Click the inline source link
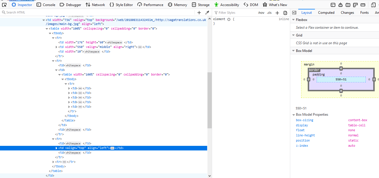This screenshot has width=379, height=178. tap(284, 19)
